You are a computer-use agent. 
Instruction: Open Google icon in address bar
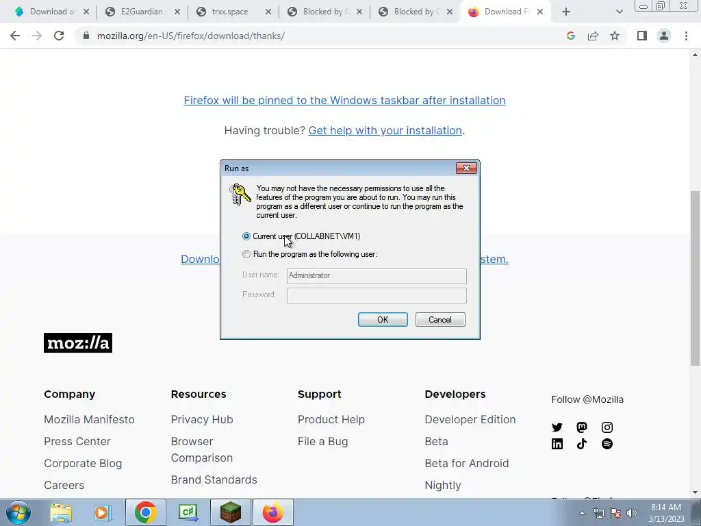point(570,36)
